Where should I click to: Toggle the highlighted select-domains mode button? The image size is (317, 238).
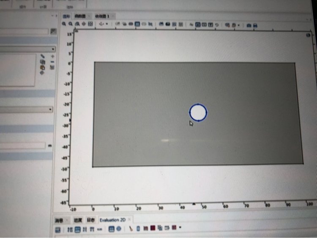click(137, 25)
